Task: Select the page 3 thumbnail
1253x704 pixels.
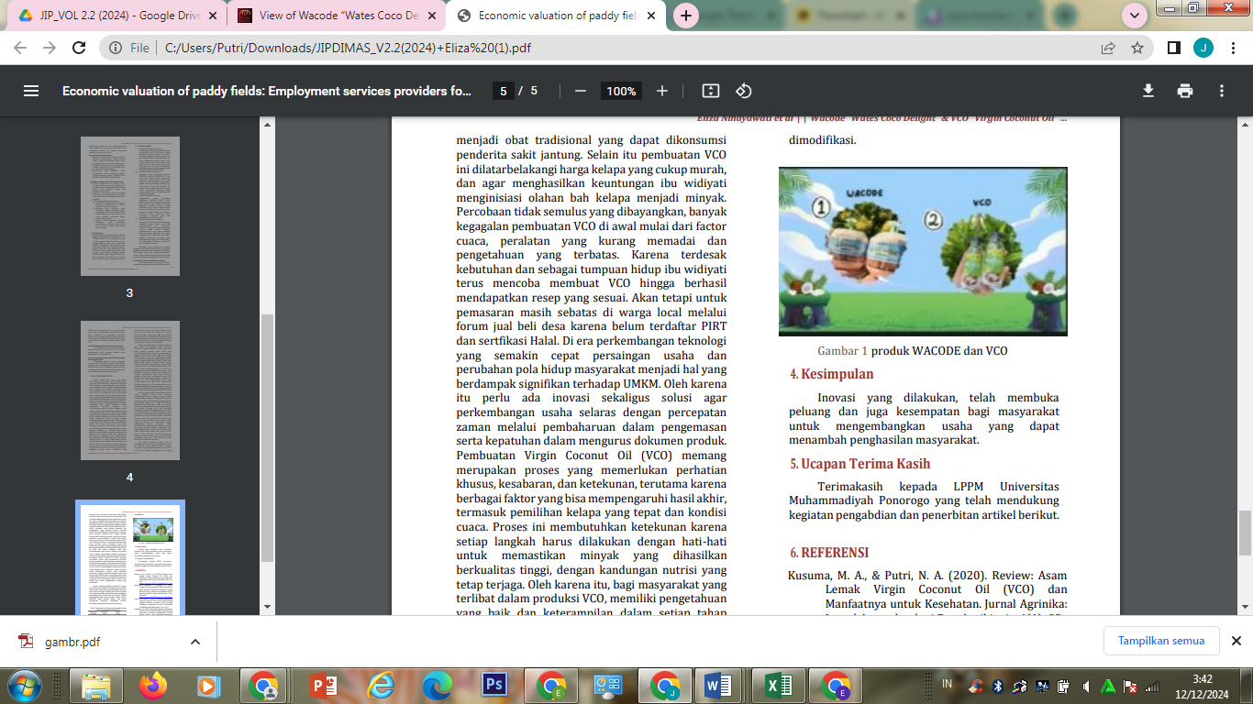Action: [x=129, y=206]
